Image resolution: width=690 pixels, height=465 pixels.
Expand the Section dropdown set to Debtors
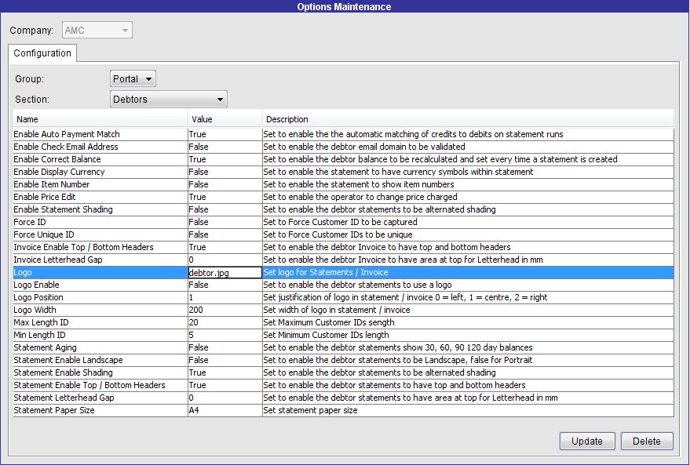click(169, 99)
